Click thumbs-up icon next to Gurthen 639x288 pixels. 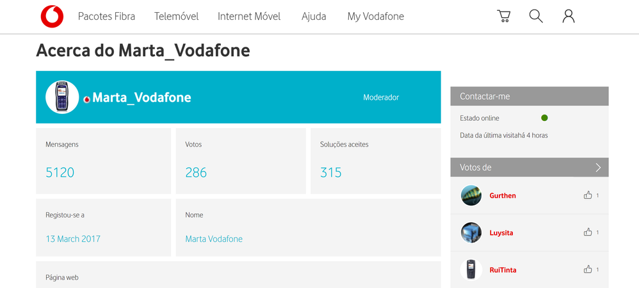coord(588,195)
